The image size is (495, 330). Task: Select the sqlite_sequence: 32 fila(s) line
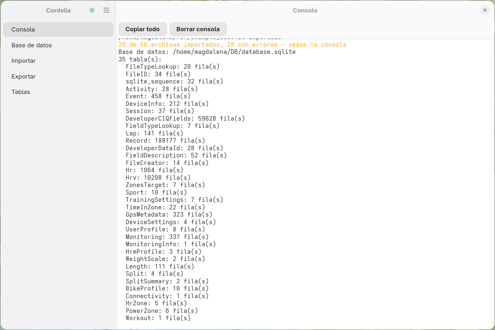click(x=174, y=82)
